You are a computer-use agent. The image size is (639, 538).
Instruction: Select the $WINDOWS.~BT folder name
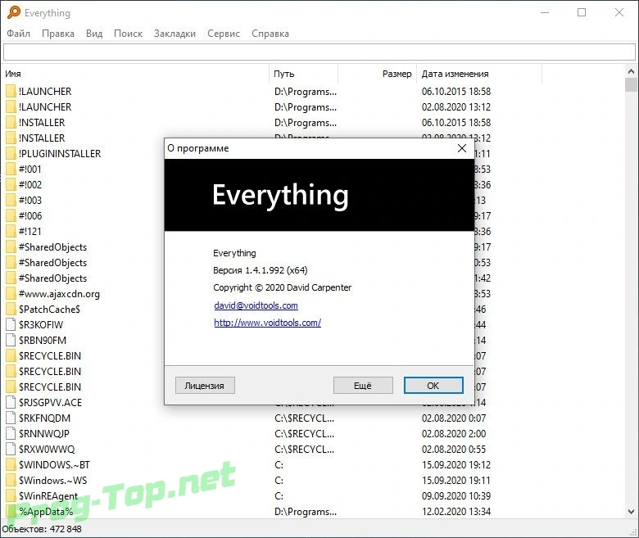coord(54,464)
